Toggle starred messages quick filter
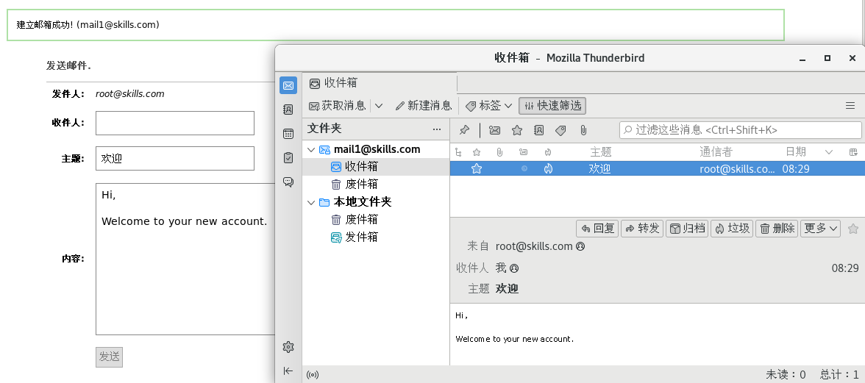 [x=517, y=130]
